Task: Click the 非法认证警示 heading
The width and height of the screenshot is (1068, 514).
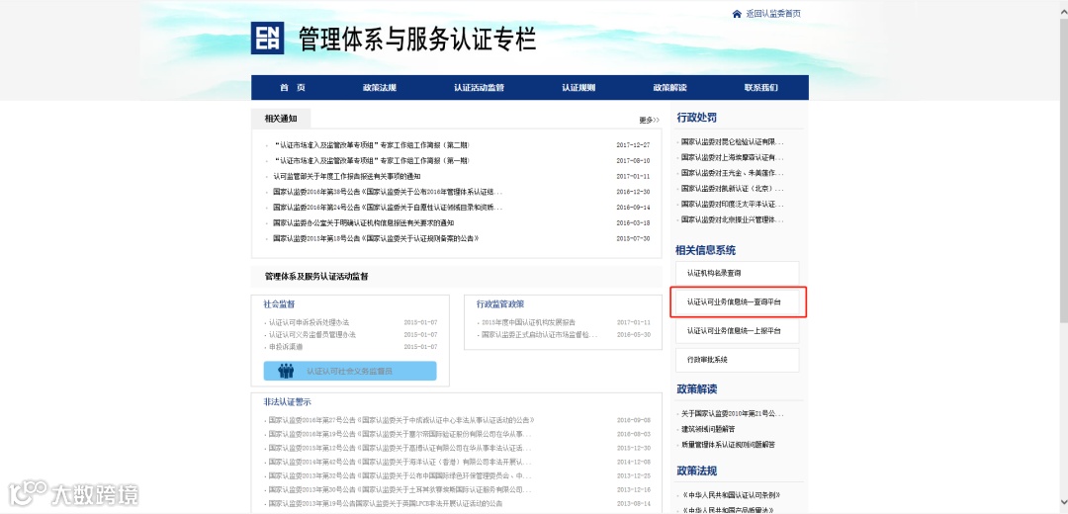Action: [x=288, y=402]
